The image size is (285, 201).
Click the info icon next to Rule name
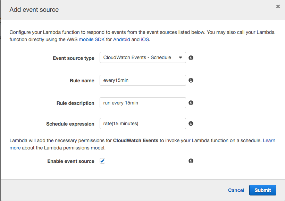[191, 80]
